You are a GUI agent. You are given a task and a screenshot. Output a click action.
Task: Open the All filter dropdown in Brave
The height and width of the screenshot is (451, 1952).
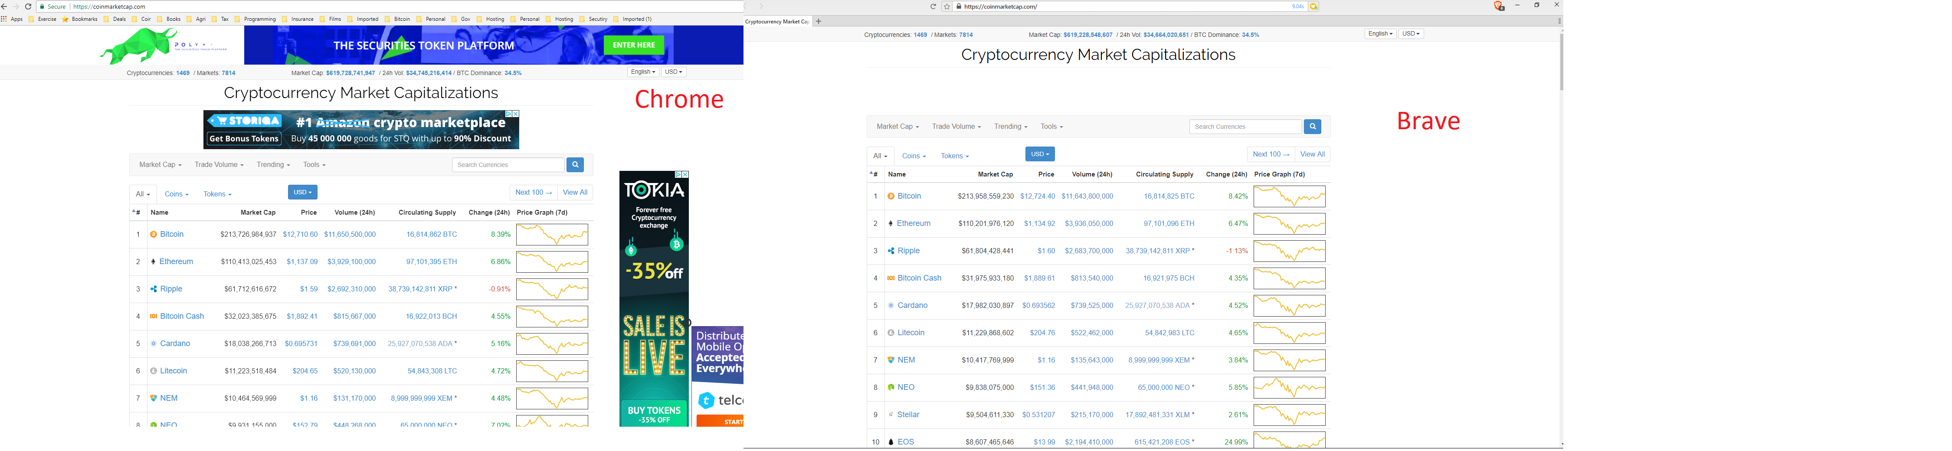coord(881,156)
